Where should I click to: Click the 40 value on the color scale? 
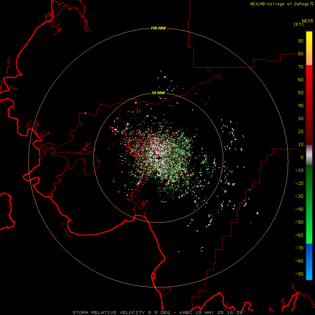pyautogui.click(x=301, y=106)
